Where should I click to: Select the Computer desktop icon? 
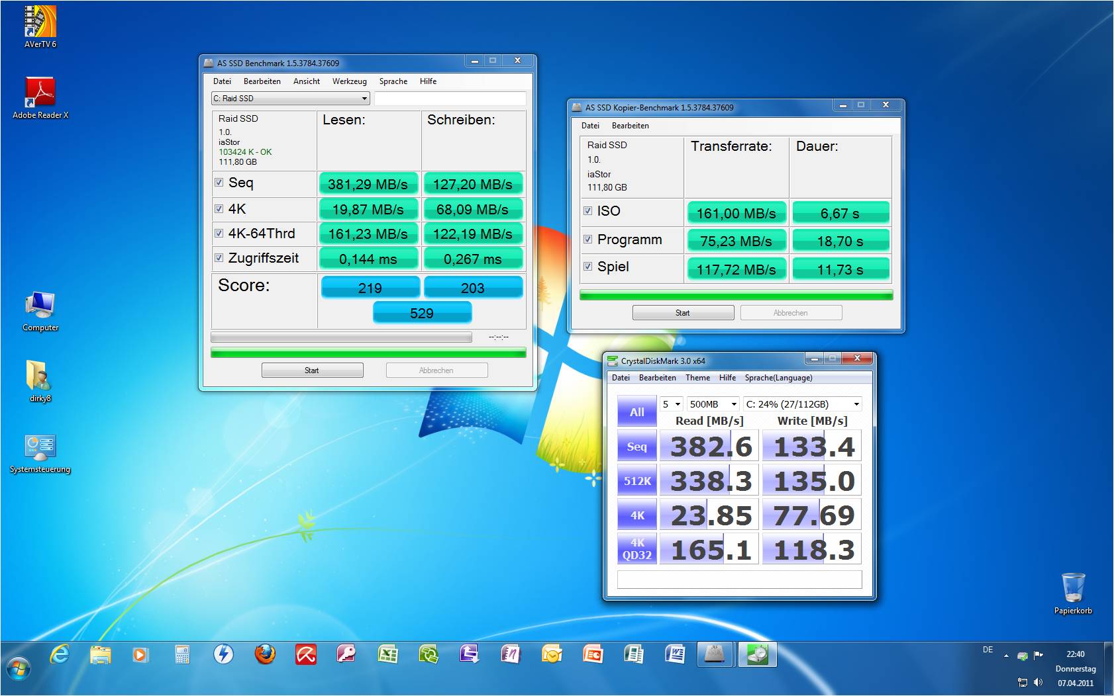tap(40, 311)
